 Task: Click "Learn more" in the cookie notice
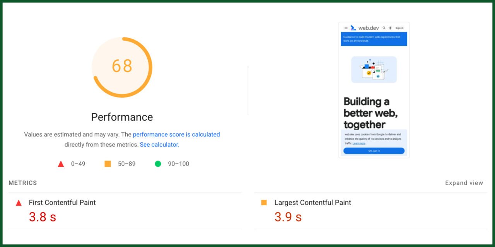pyautogui.click(x=359, y=143)
